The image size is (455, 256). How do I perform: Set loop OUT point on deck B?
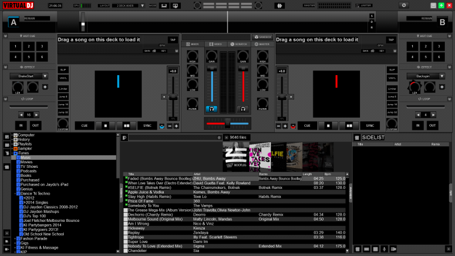[x=432, y=125]
